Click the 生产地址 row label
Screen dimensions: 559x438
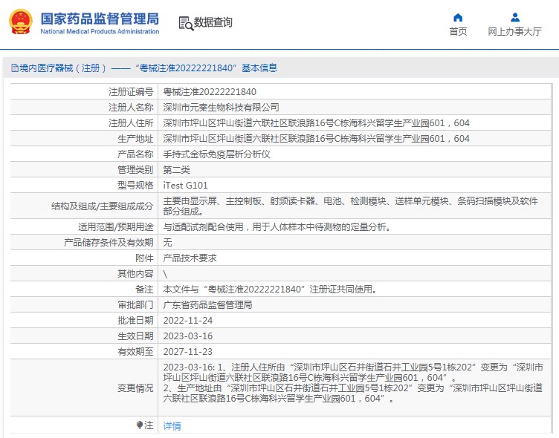coord(135,139)
